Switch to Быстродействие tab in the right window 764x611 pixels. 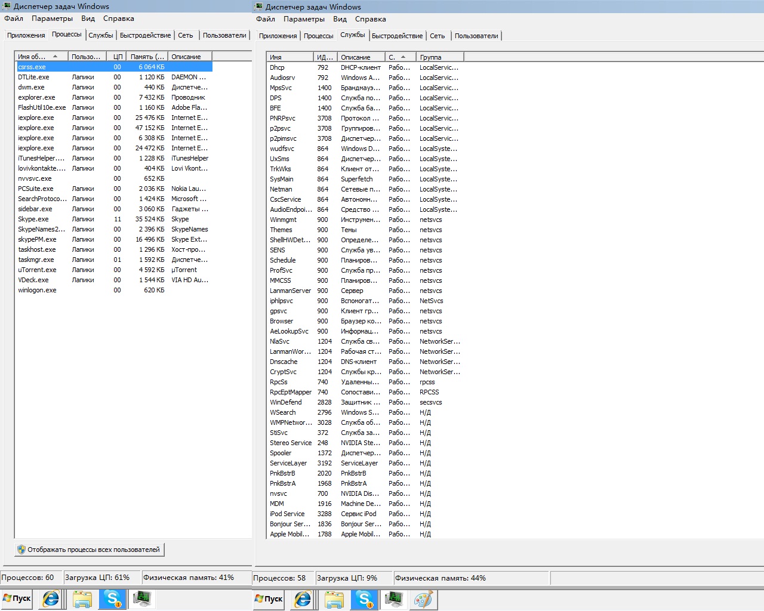397,36
